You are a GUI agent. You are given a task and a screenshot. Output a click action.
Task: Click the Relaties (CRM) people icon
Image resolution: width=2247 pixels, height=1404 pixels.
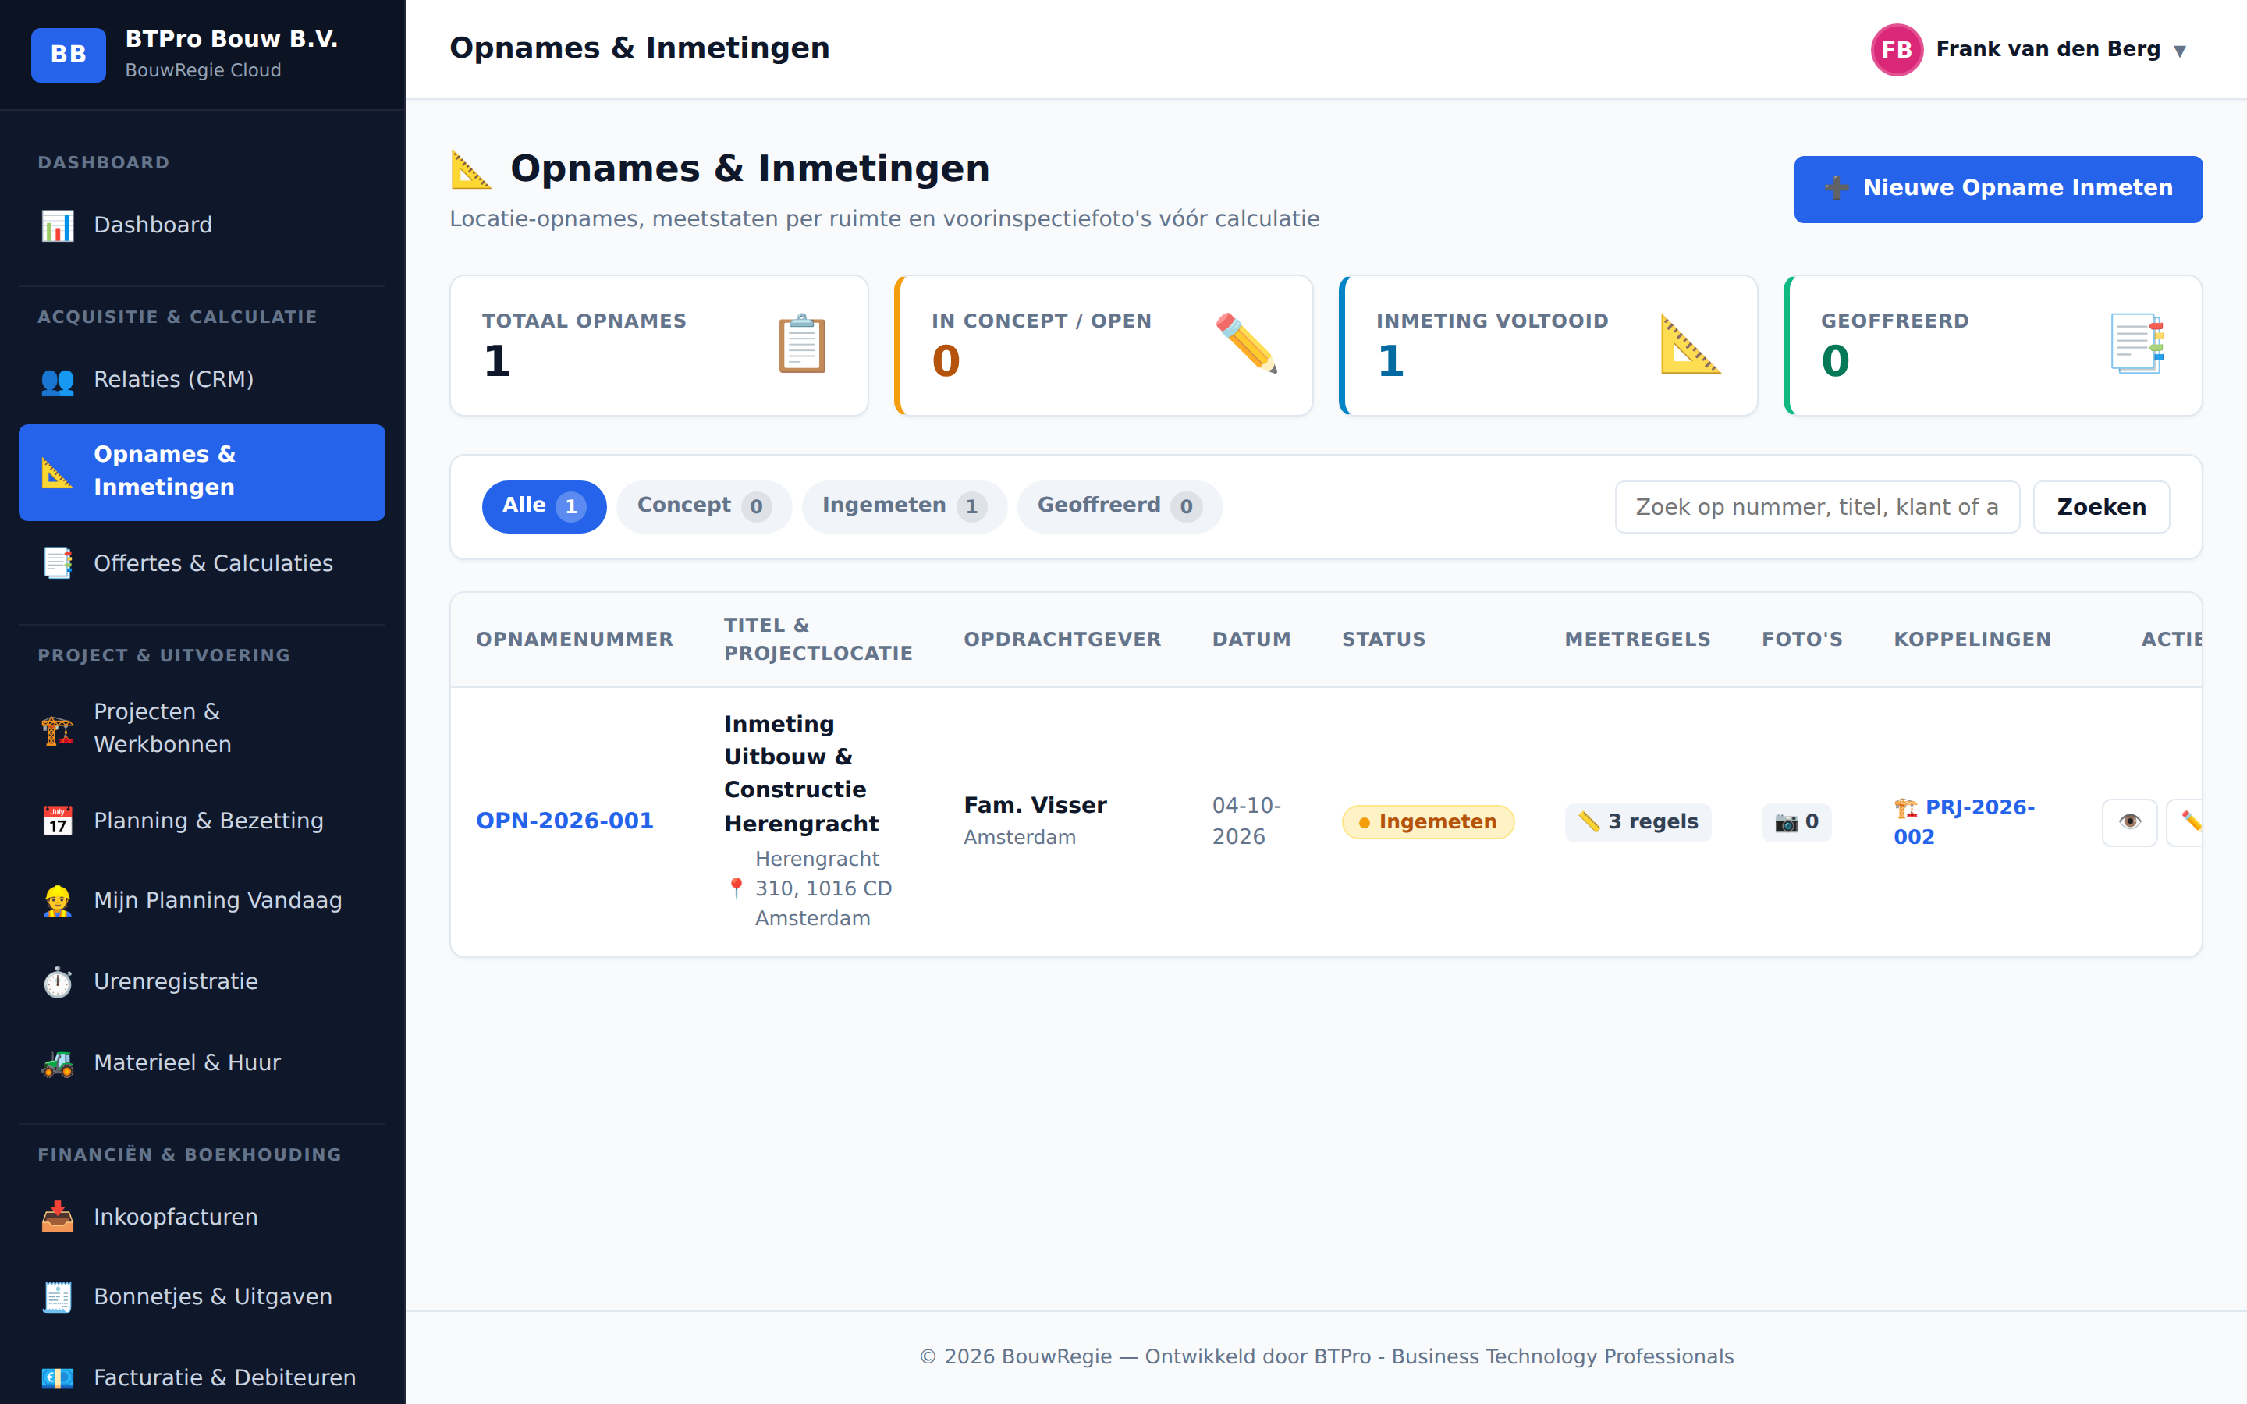58,381
